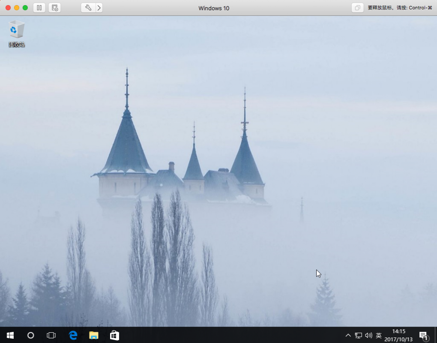Expand toolbar arrow next to wrench
437x343 pixels.
[99, 8]
